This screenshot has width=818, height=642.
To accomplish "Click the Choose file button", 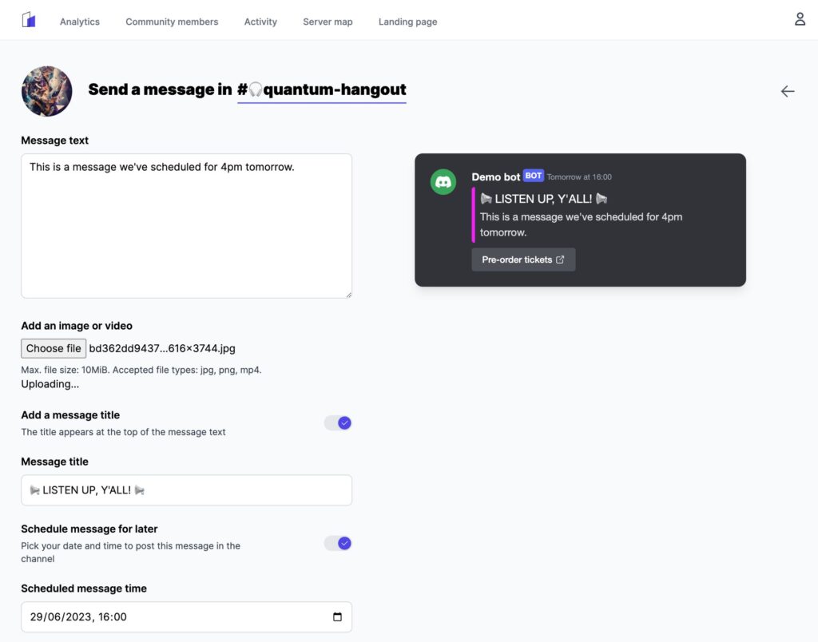I will pyautogui.click(x=53, y=348).
